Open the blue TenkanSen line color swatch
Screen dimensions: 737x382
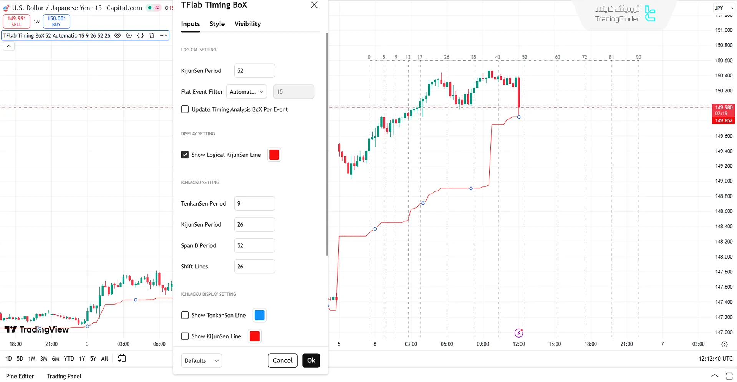pos(260,315)
